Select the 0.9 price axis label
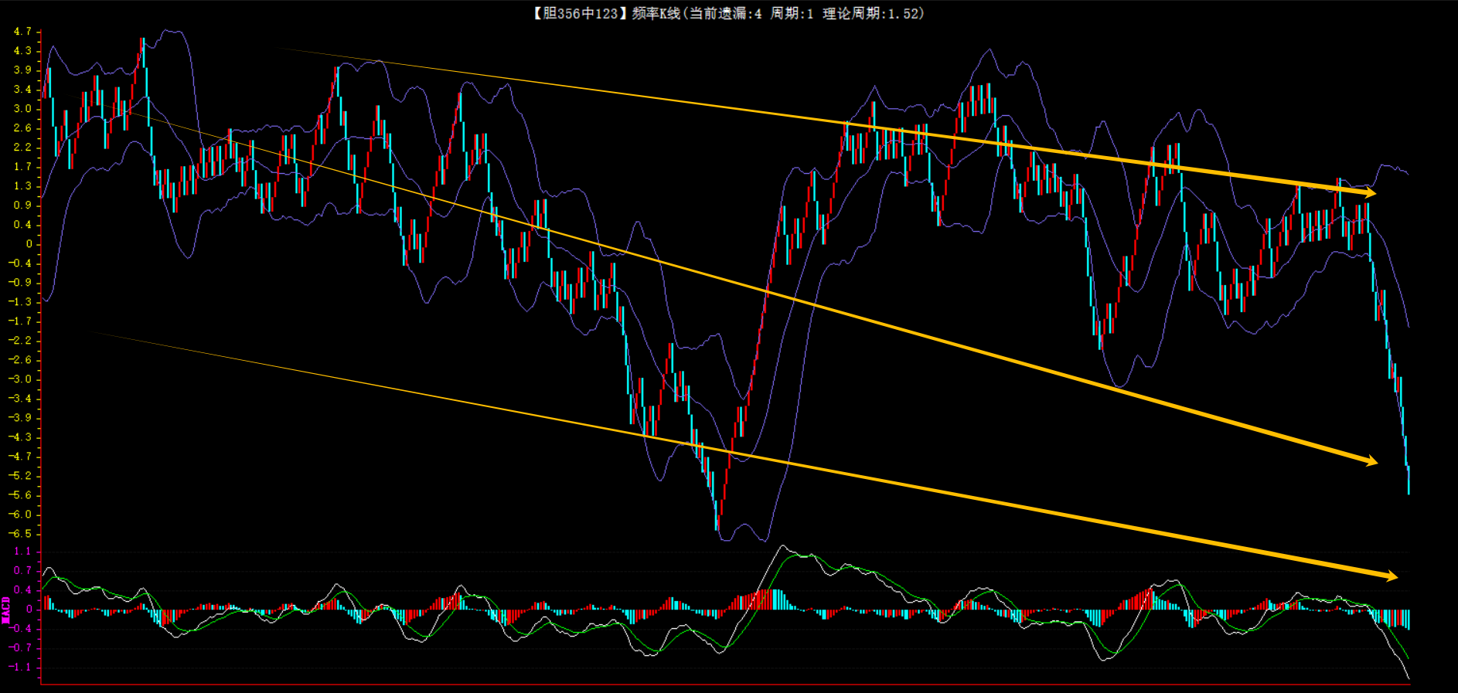Screen dimensions: 1458x693 (22, 206)
